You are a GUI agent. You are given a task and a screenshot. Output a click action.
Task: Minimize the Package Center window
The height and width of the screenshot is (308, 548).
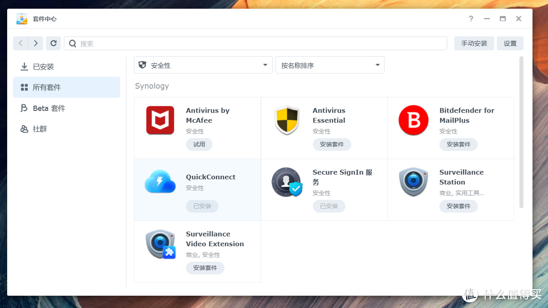[487, 19]
